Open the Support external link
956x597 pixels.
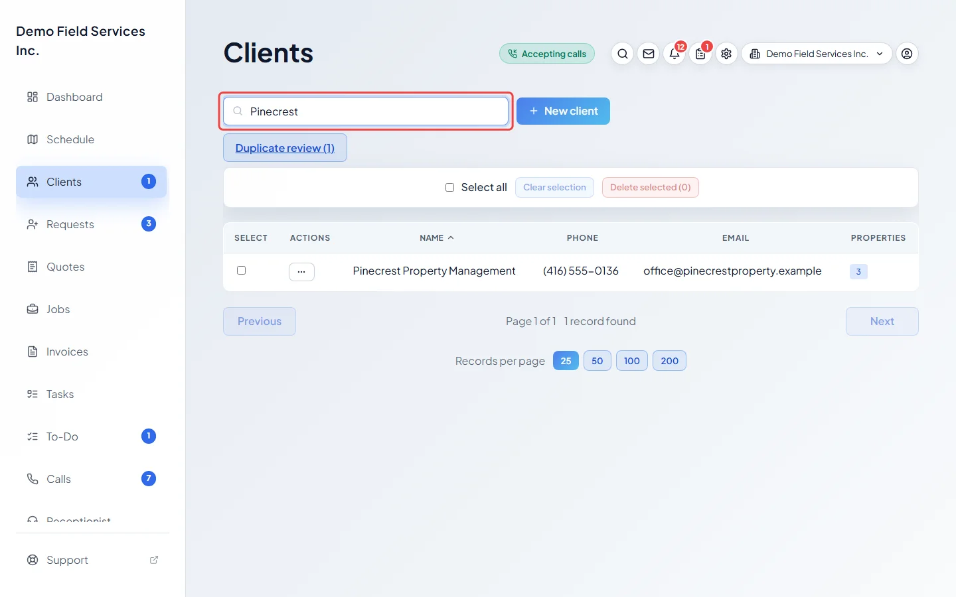click(x=92, y=560)
